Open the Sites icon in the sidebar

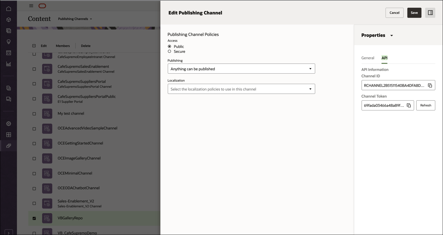(9, 31)
